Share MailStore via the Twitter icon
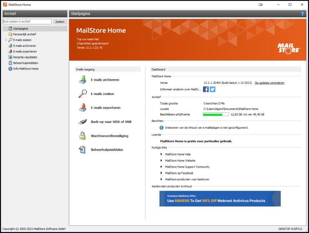 click(x=213, y=89)
